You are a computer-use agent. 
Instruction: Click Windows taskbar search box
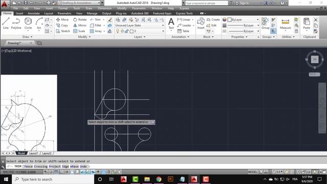[53, 179]
